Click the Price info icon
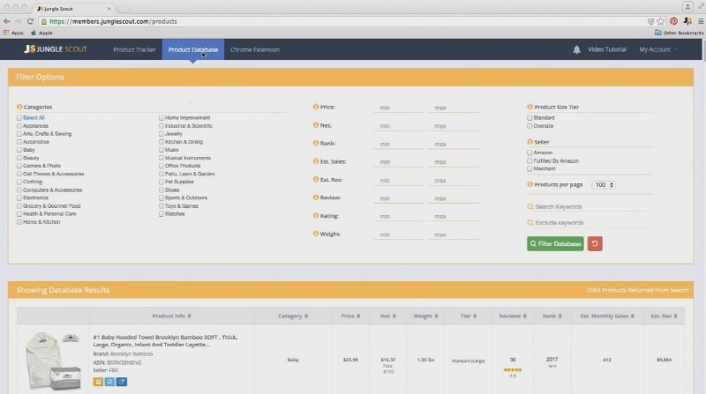The height and width of the screenshot is (394, 706). 316,107
